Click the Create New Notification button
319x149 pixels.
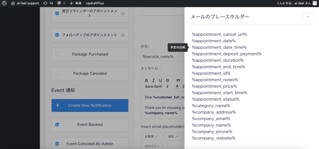pyautogui.click(x=90, y=105)
